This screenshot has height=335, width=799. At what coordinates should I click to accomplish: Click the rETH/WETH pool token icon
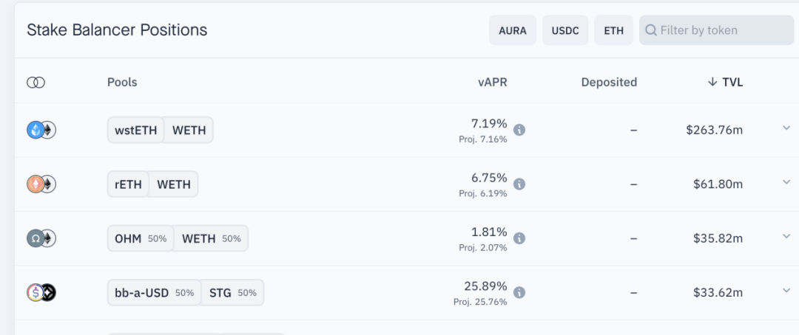[41, 184]
